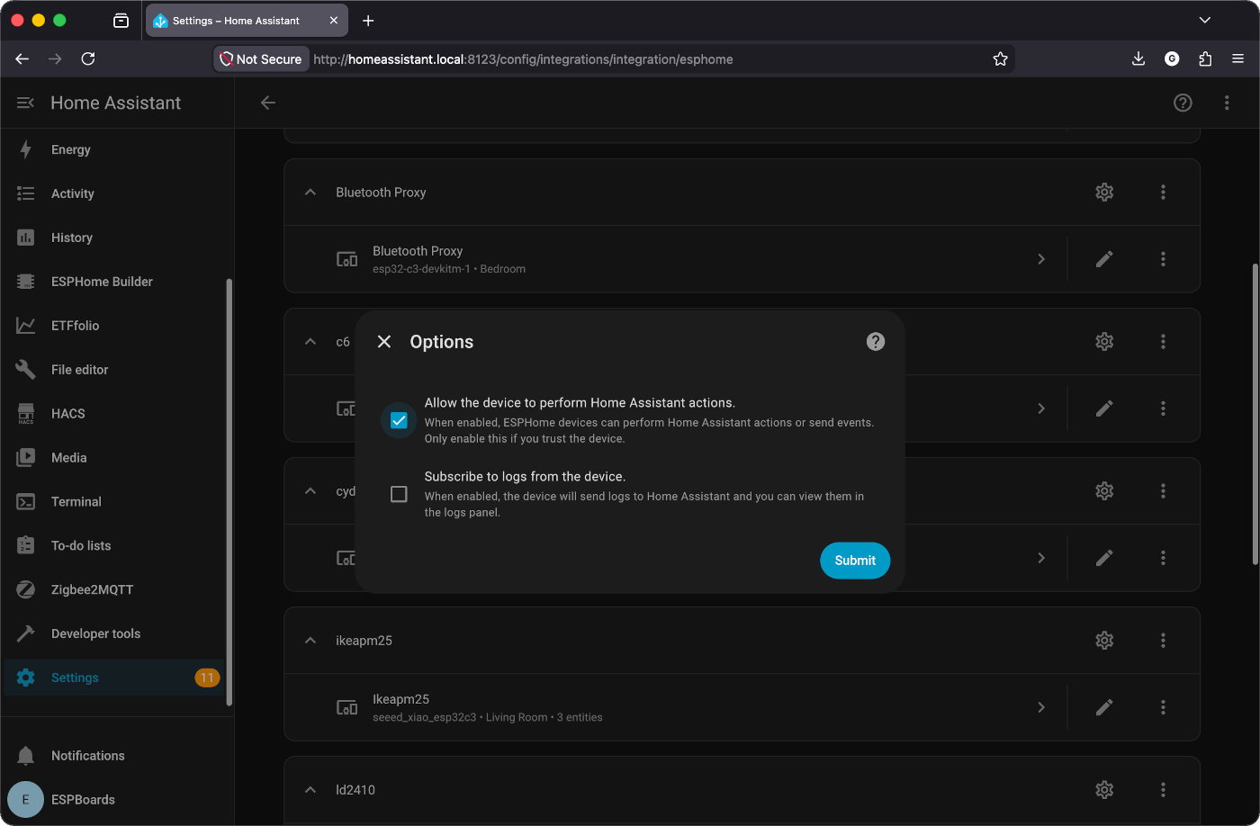The width and height of the screenshot is (1260, 826).
Task: Open File editor panel
Action: (x=113, y=370)
